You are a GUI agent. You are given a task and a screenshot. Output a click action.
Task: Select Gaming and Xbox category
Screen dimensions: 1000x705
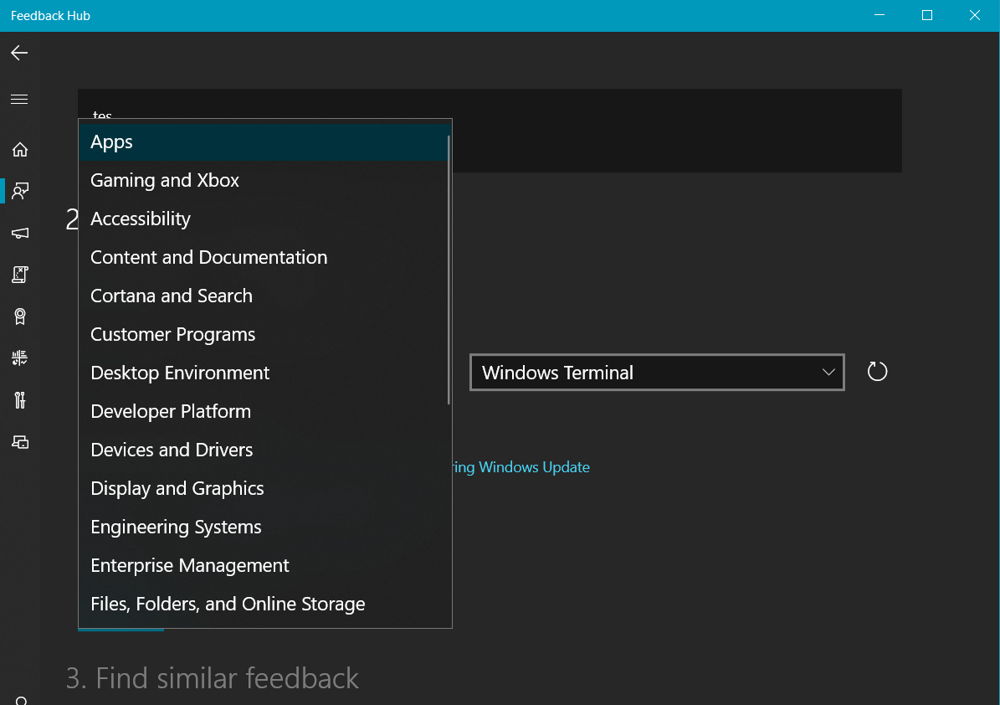click(x=264, y=180)
